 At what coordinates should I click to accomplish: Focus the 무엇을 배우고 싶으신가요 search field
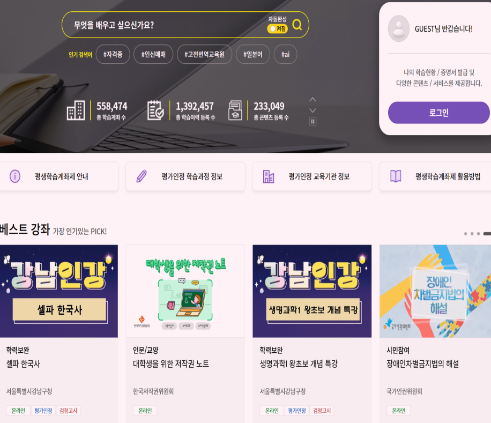(166, 25)
